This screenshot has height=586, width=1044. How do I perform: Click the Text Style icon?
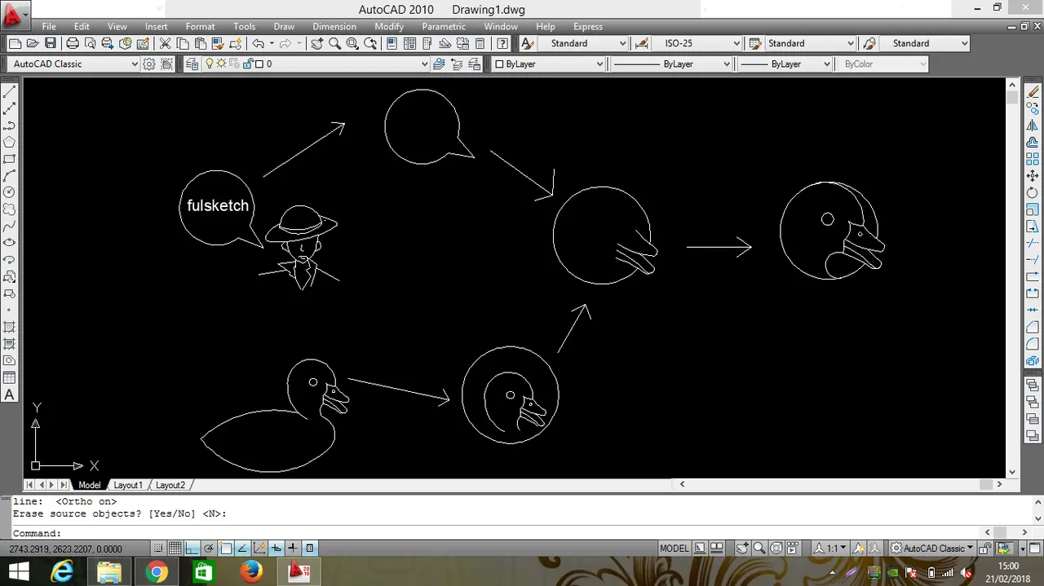[528, 43]
